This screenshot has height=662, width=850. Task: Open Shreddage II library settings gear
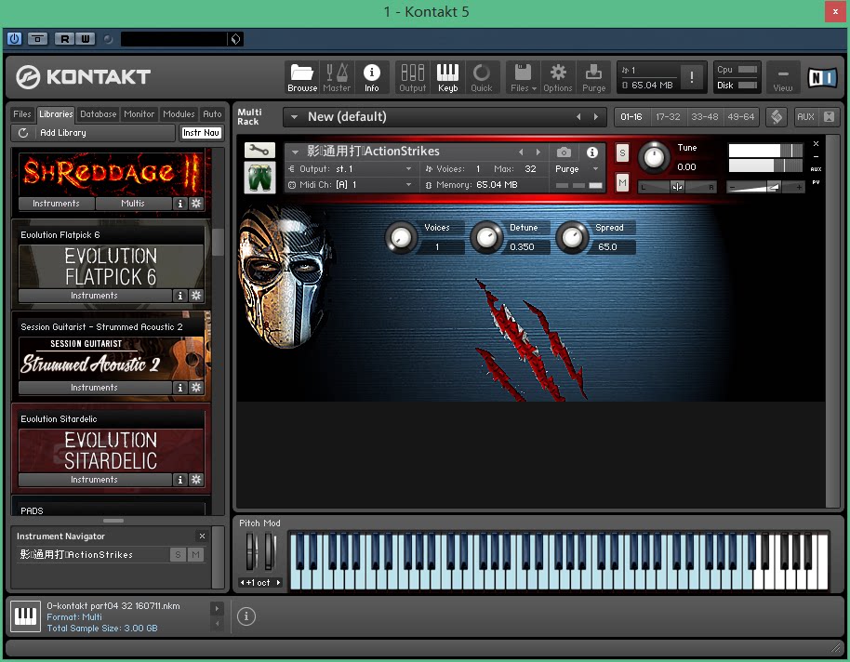point(196,204)
